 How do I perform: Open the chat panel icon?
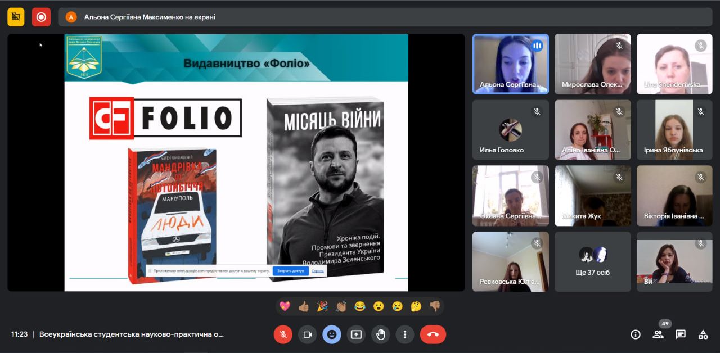(x=681, y=334)
